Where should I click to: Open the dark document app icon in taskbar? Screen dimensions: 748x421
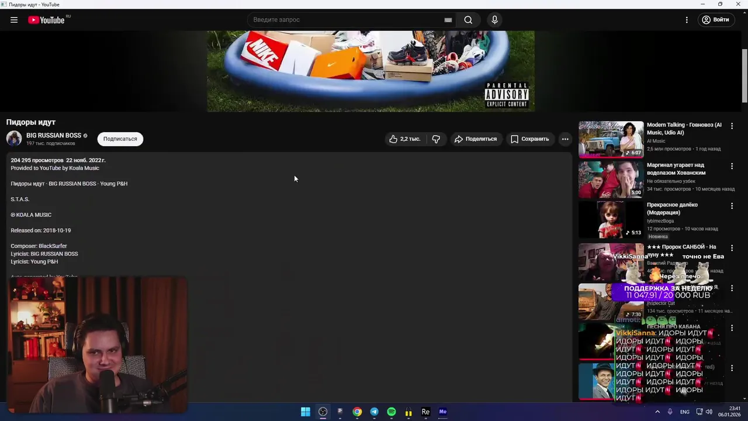tap(340, 412)
